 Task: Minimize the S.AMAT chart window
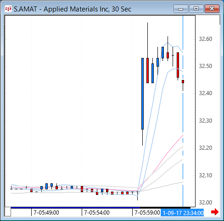(181, 9)
